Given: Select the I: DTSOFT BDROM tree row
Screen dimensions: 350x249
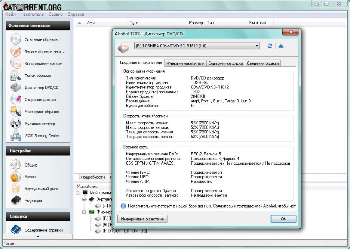Looking at the screenshot, I should [125, 231].
